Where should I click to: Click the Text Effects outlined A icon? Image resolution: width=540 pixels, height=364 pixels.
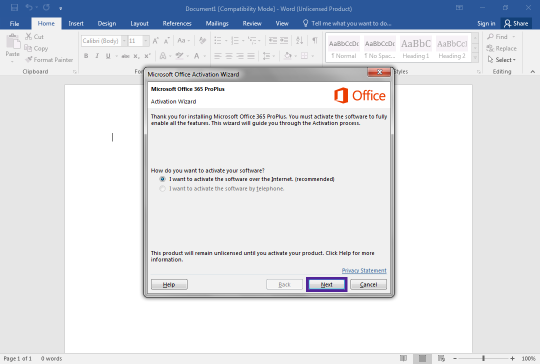coord(163,56)
